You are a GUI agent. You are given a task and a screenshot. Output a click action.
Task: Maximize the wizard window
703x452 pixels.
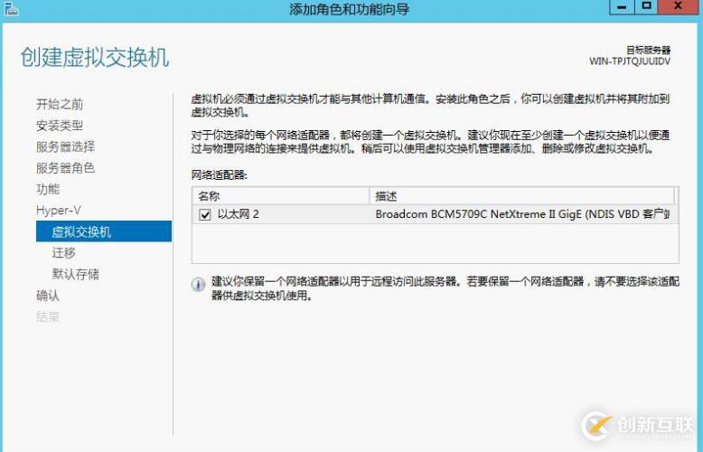(x=646, y=7)
